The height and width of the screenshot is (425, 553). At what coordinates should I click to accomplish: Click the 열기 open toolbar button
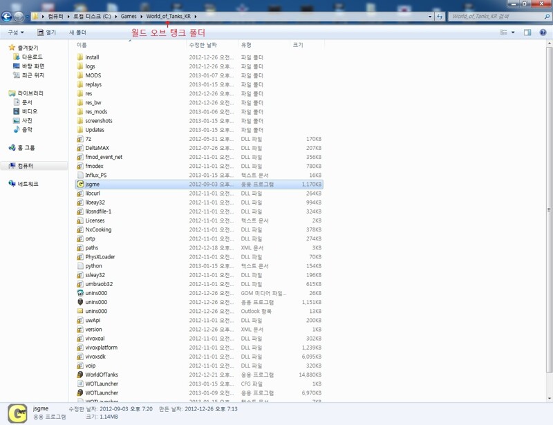(46, 32)
